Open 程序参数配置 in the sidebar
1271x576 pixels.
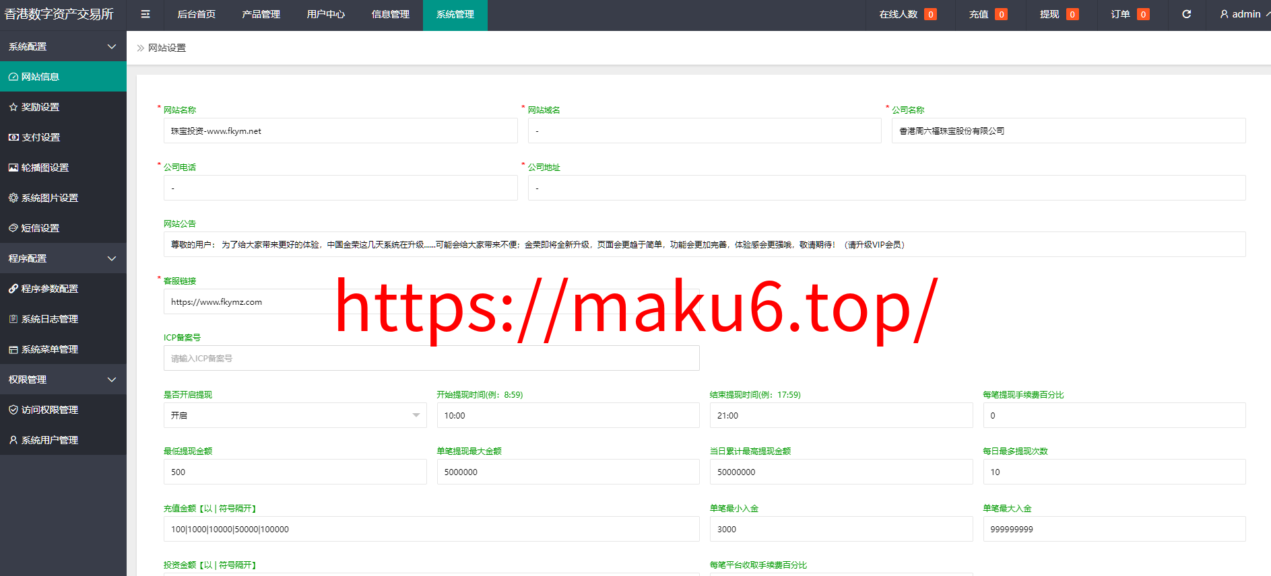63,289
